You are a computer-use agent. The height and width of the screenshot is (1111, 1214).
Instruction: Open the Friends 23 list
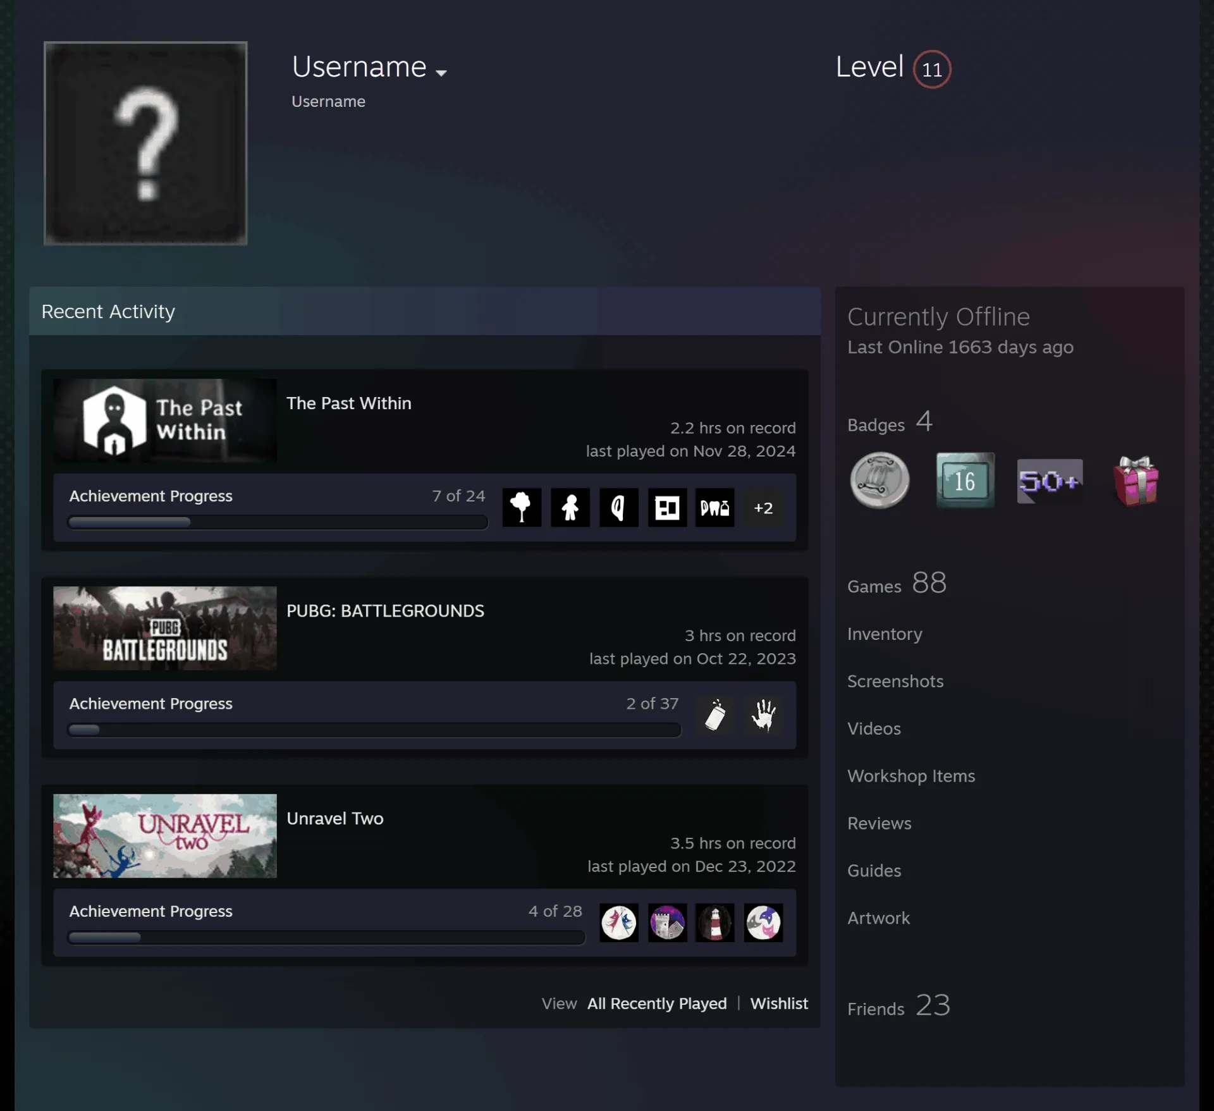pyautogui.click(x=898, y=1005)
